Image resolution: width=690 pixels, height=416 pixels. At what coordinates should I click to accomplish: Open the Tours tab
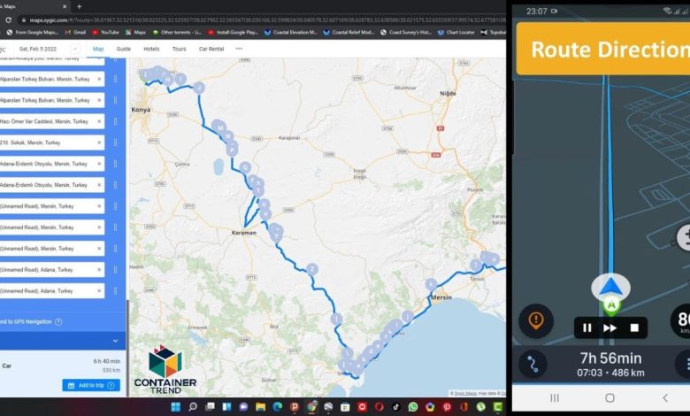(x=179, y=49)
